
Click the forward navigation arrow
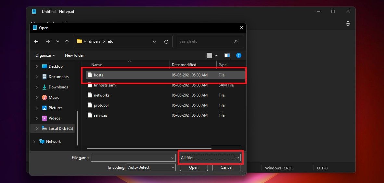(x=47, y=41)
